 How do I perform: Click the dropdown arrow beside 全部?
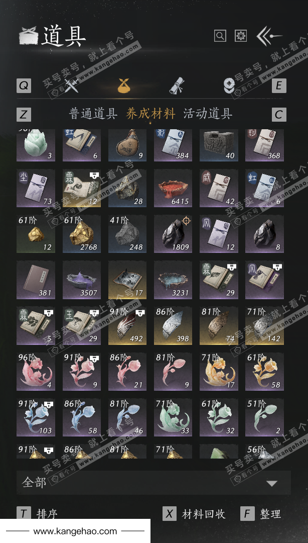tap(272, 484)
